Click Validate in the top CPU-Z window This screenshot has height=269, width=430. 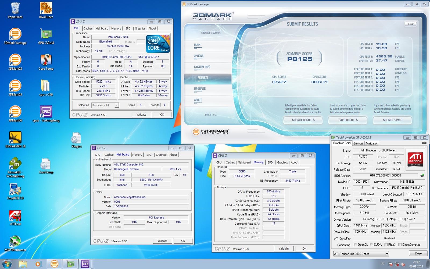pos(141,115)
